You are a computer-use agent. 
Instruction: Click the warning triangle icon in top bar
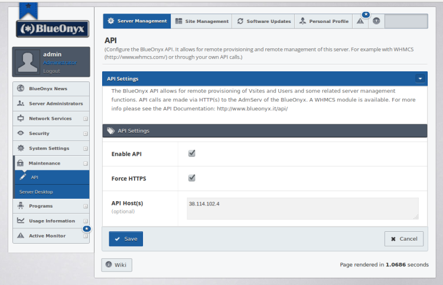360,21
